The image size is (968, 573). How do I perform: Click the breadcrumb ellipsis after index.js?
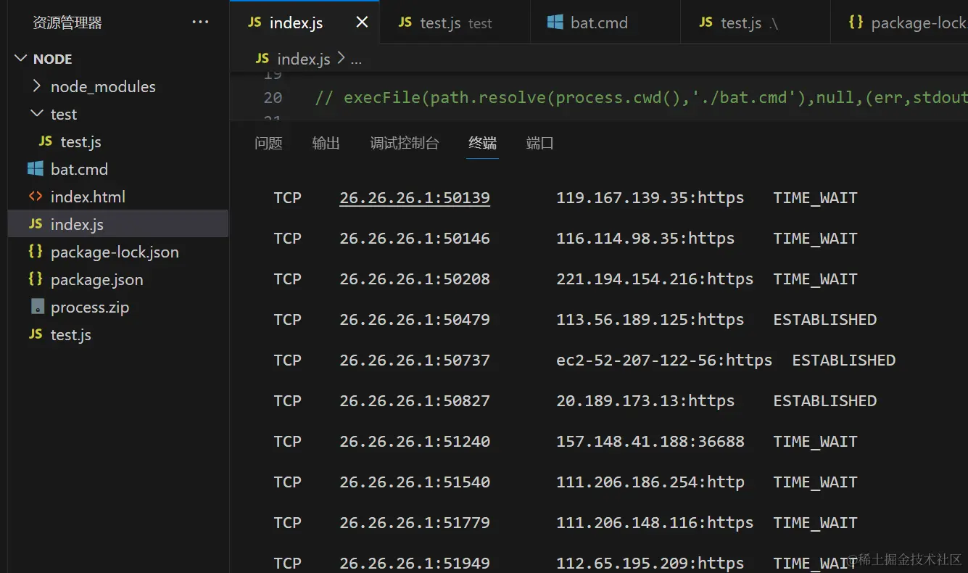[x=356, y=59]
